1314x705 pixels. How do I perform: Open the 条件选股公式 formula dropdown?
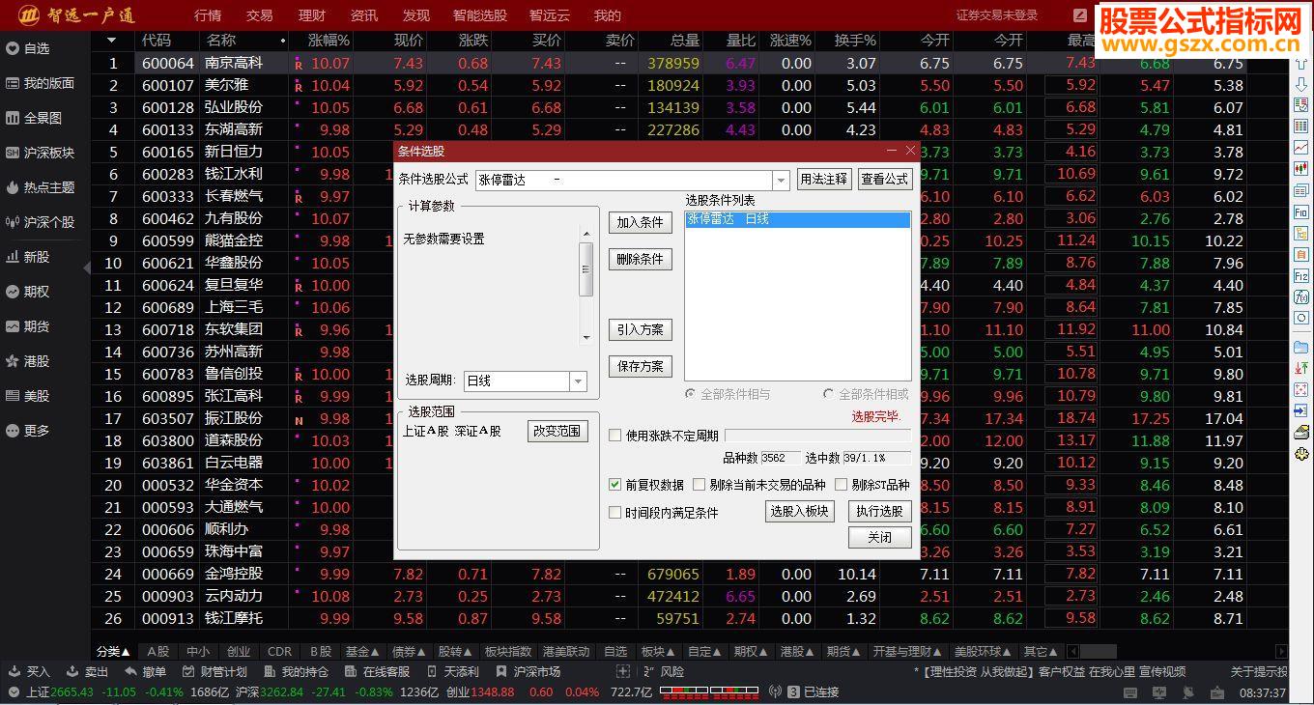(x=781, y=180)
